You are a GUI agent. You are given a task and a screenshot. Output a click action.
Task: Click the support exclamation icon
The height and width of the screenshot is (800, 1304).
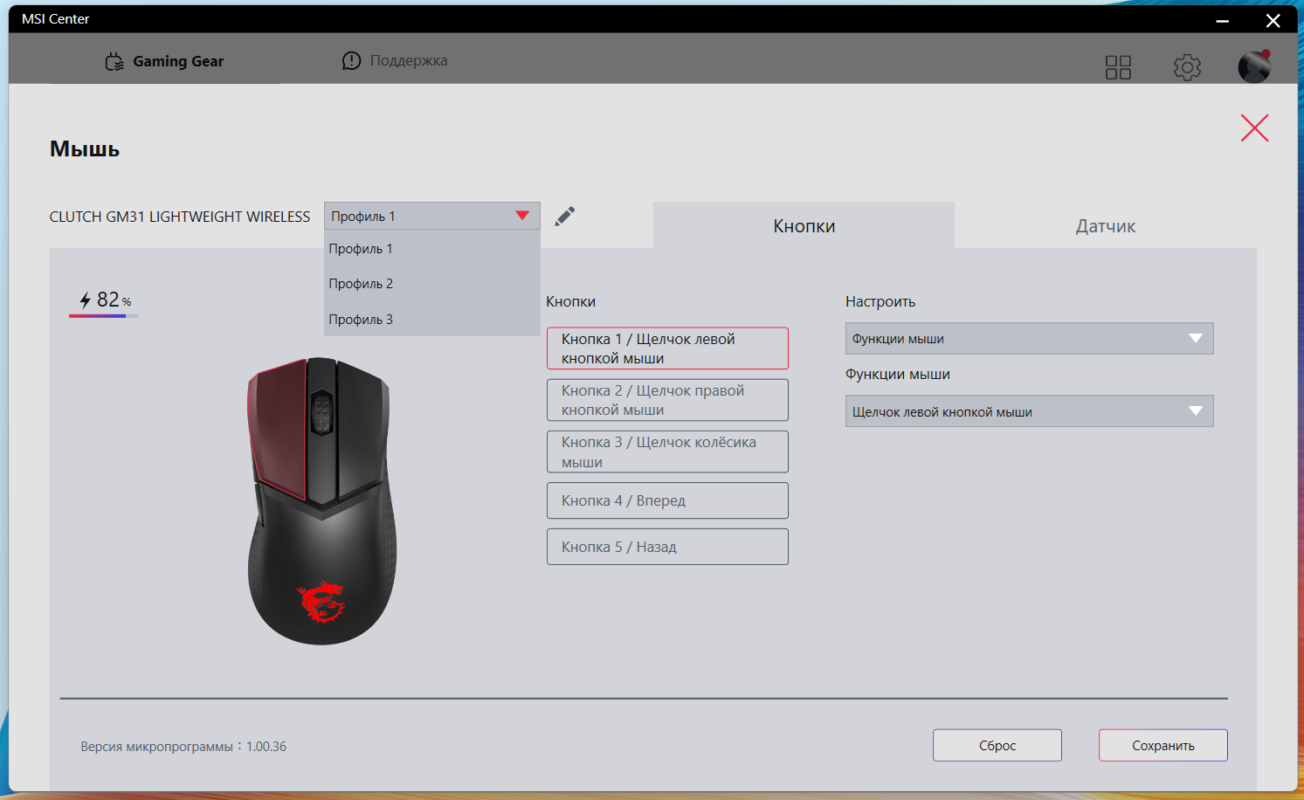pyautogui.click(x=351, y=60)
